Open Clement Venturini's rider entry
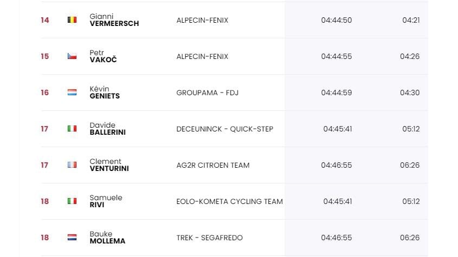Screen dimensions: 458x257 (x=109, y=165)
